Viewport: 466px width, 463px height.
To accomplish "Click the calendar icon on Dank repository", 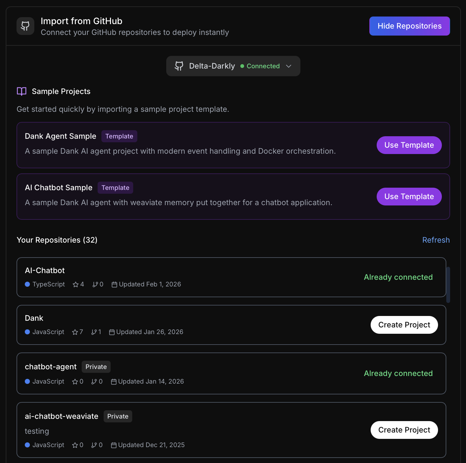I will pos(112,332).
